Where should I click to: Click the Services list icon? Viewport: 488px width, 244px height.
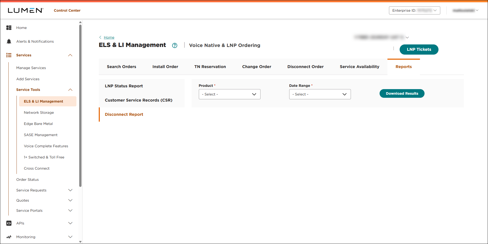click(9, 55)
